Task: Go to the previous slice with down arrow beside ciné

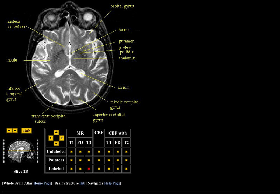Action: pos(15,130)
